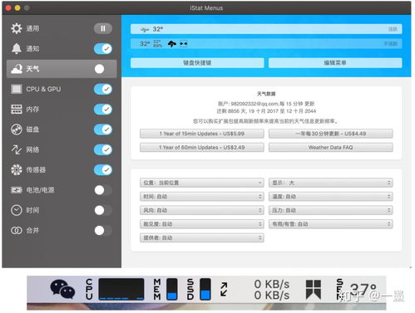The height and width of the screenshot is (313, 415).
Task: Turn off the Sensors switch
Action: pyautogui.click(x=103, y=169)
